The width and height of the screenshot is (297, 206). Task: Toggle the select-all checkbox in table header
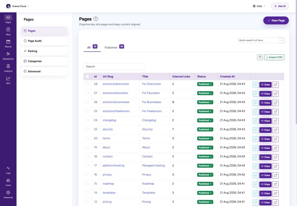pos(87,76)
